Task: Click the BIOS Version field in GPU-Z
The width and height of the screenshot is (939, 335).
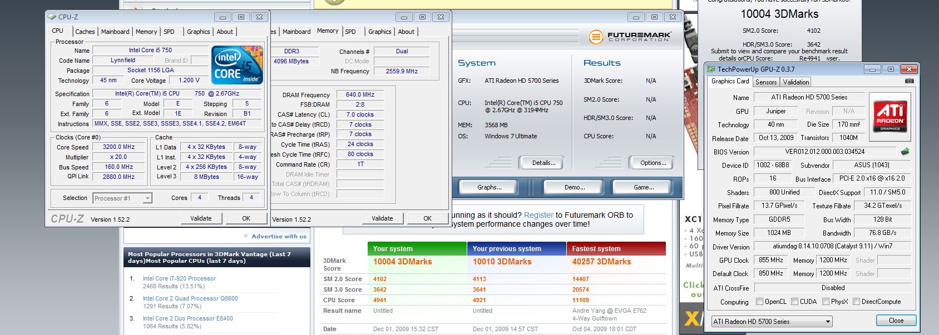Action: coord(824,152)
